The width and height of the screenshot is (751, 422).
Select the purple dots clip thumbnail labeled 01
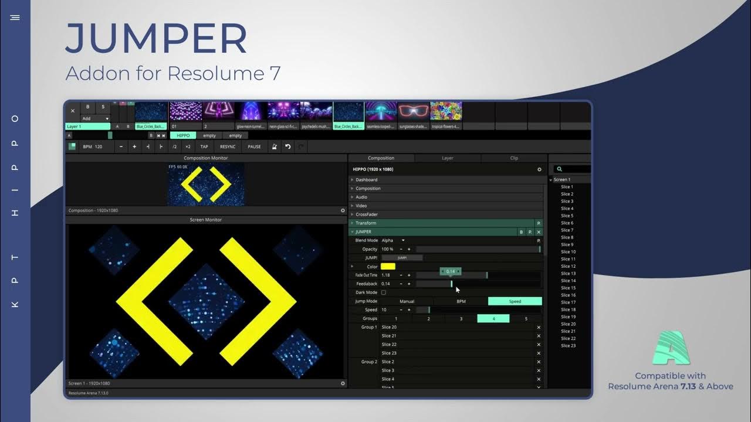(x=185, y=111)
